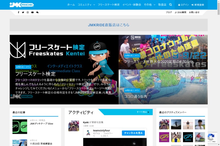Open the フリースケート検定 featured article title
This screenshot has height=146, width=220.
coord(35,74)
